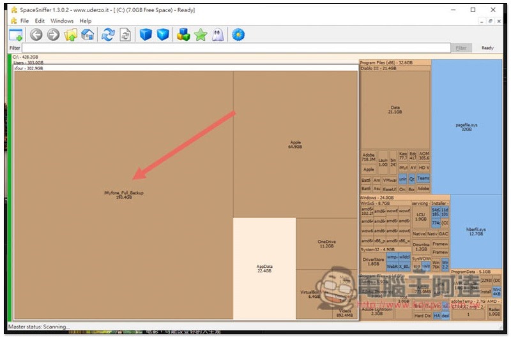Open the File menu
The height and width of the screenshot is (338, 511).
[24, 21]
